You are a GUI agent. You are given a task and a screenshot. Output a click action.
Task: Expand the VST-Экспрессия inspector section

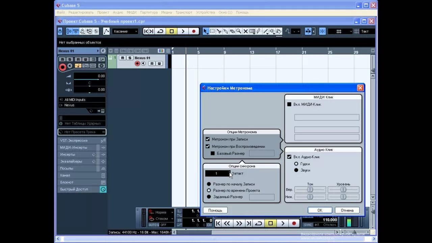(82, 140)
